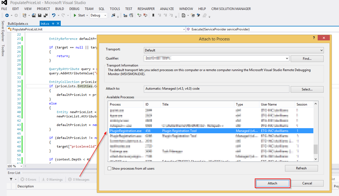This screenshot has height=196, width=339.
Task: Click the process list scrollbar thumb
Action: coord(316,149)
